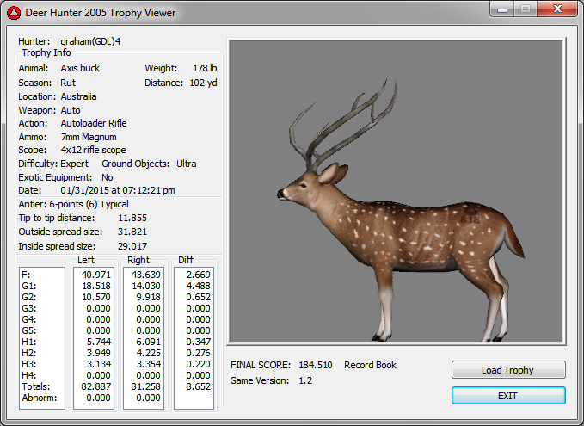The image size is (584, 426).
Task: Click the Record Book label
Action: click(370, 365)
